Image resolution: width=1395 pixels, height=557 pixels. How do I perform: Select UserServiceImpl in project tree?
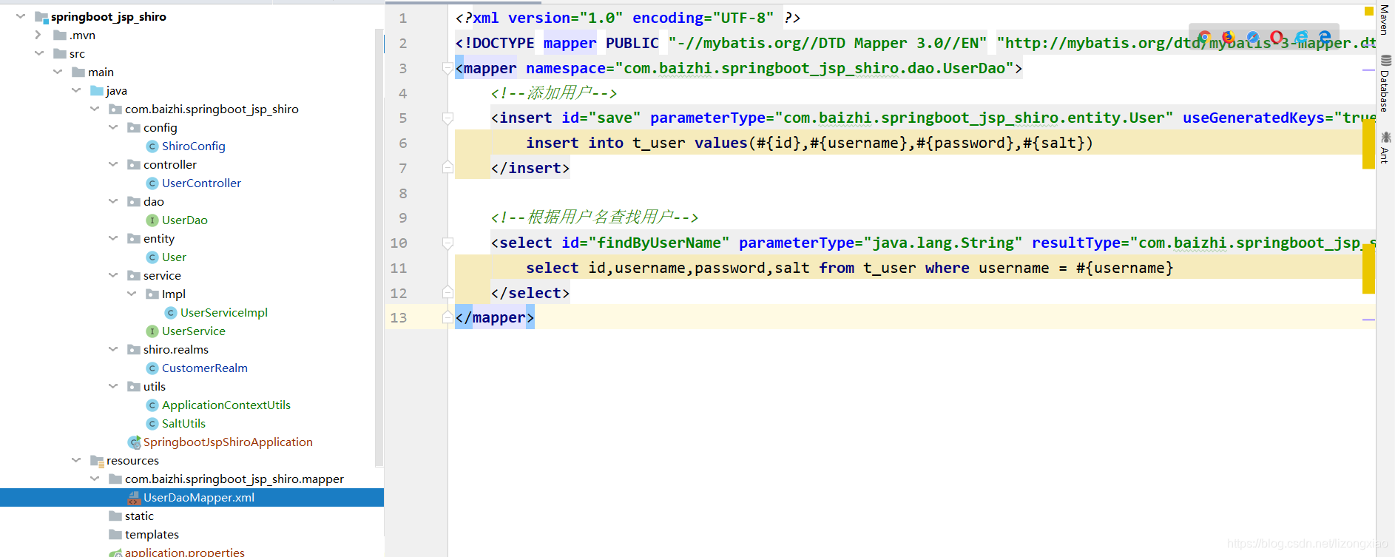coord(224,313)
